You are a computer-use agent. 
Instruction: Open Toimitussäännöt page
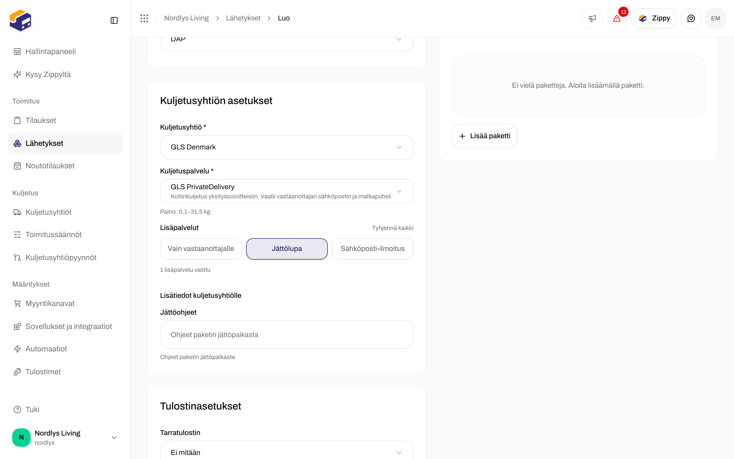coord(65,235)
